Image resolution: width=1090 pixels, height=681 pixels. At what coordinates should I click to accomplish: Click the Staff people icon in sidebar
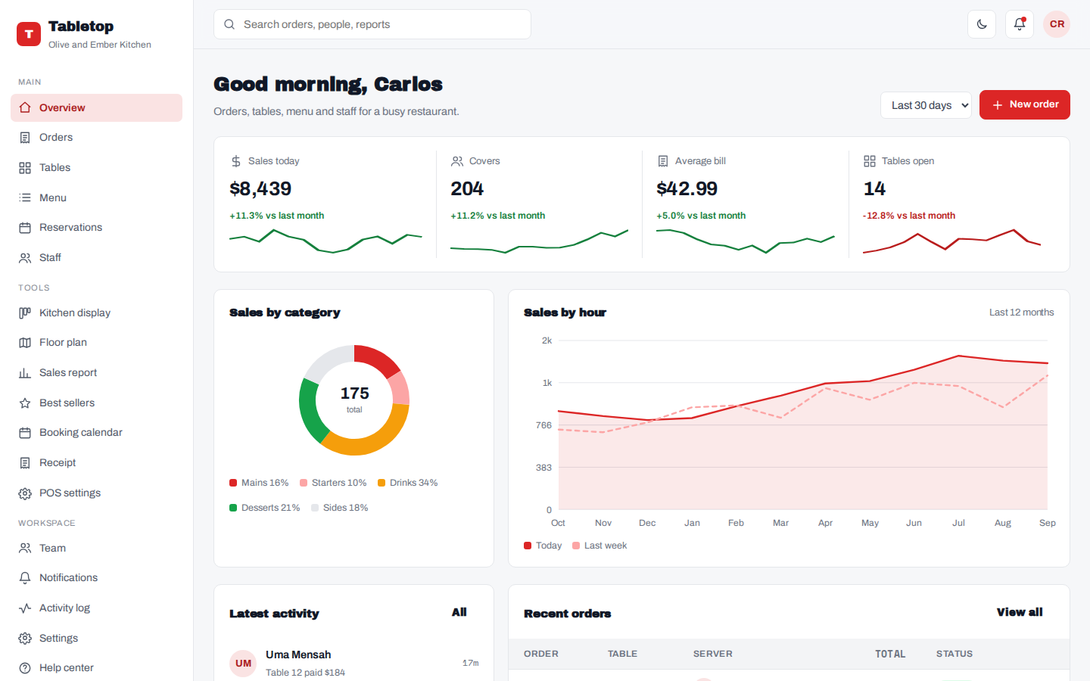click(25, 258)
